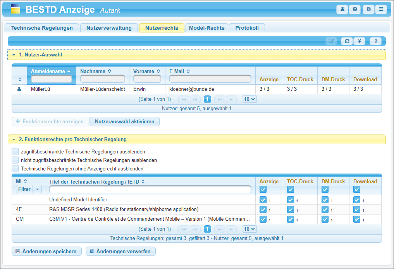394x269 pixels.
Task: Go to last page in user table paginator
Action: coord(231,99)
